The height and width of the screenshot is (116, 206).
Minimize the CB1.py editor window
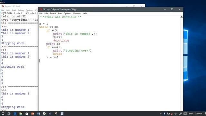[165, 9]
